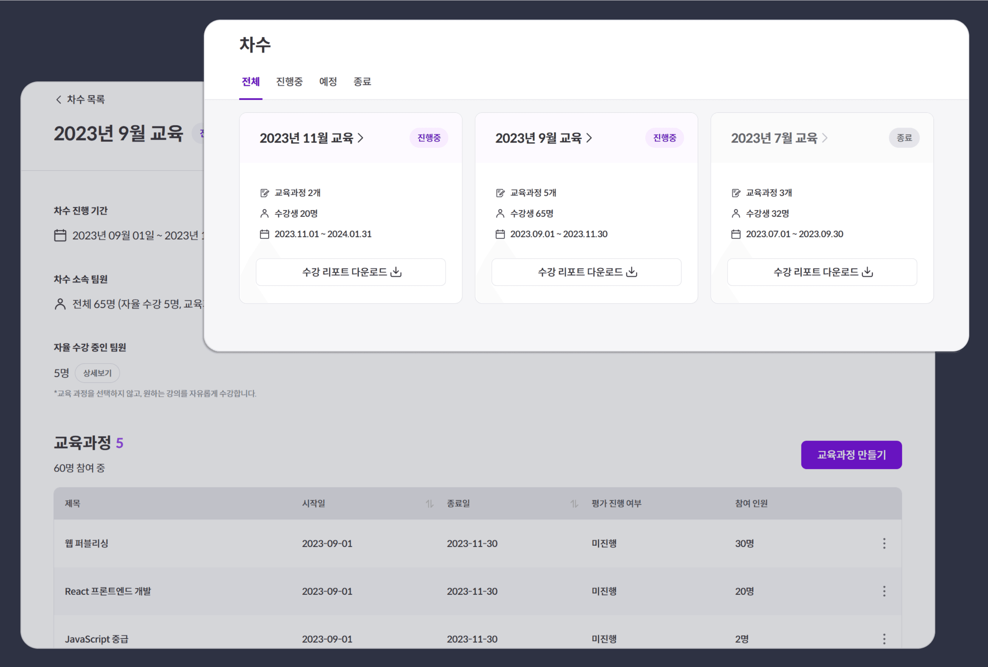This screenshot has width=988, height=667.
Task: Select the 전체 tab
Action: pyautogui.click(x=250, y=82)
